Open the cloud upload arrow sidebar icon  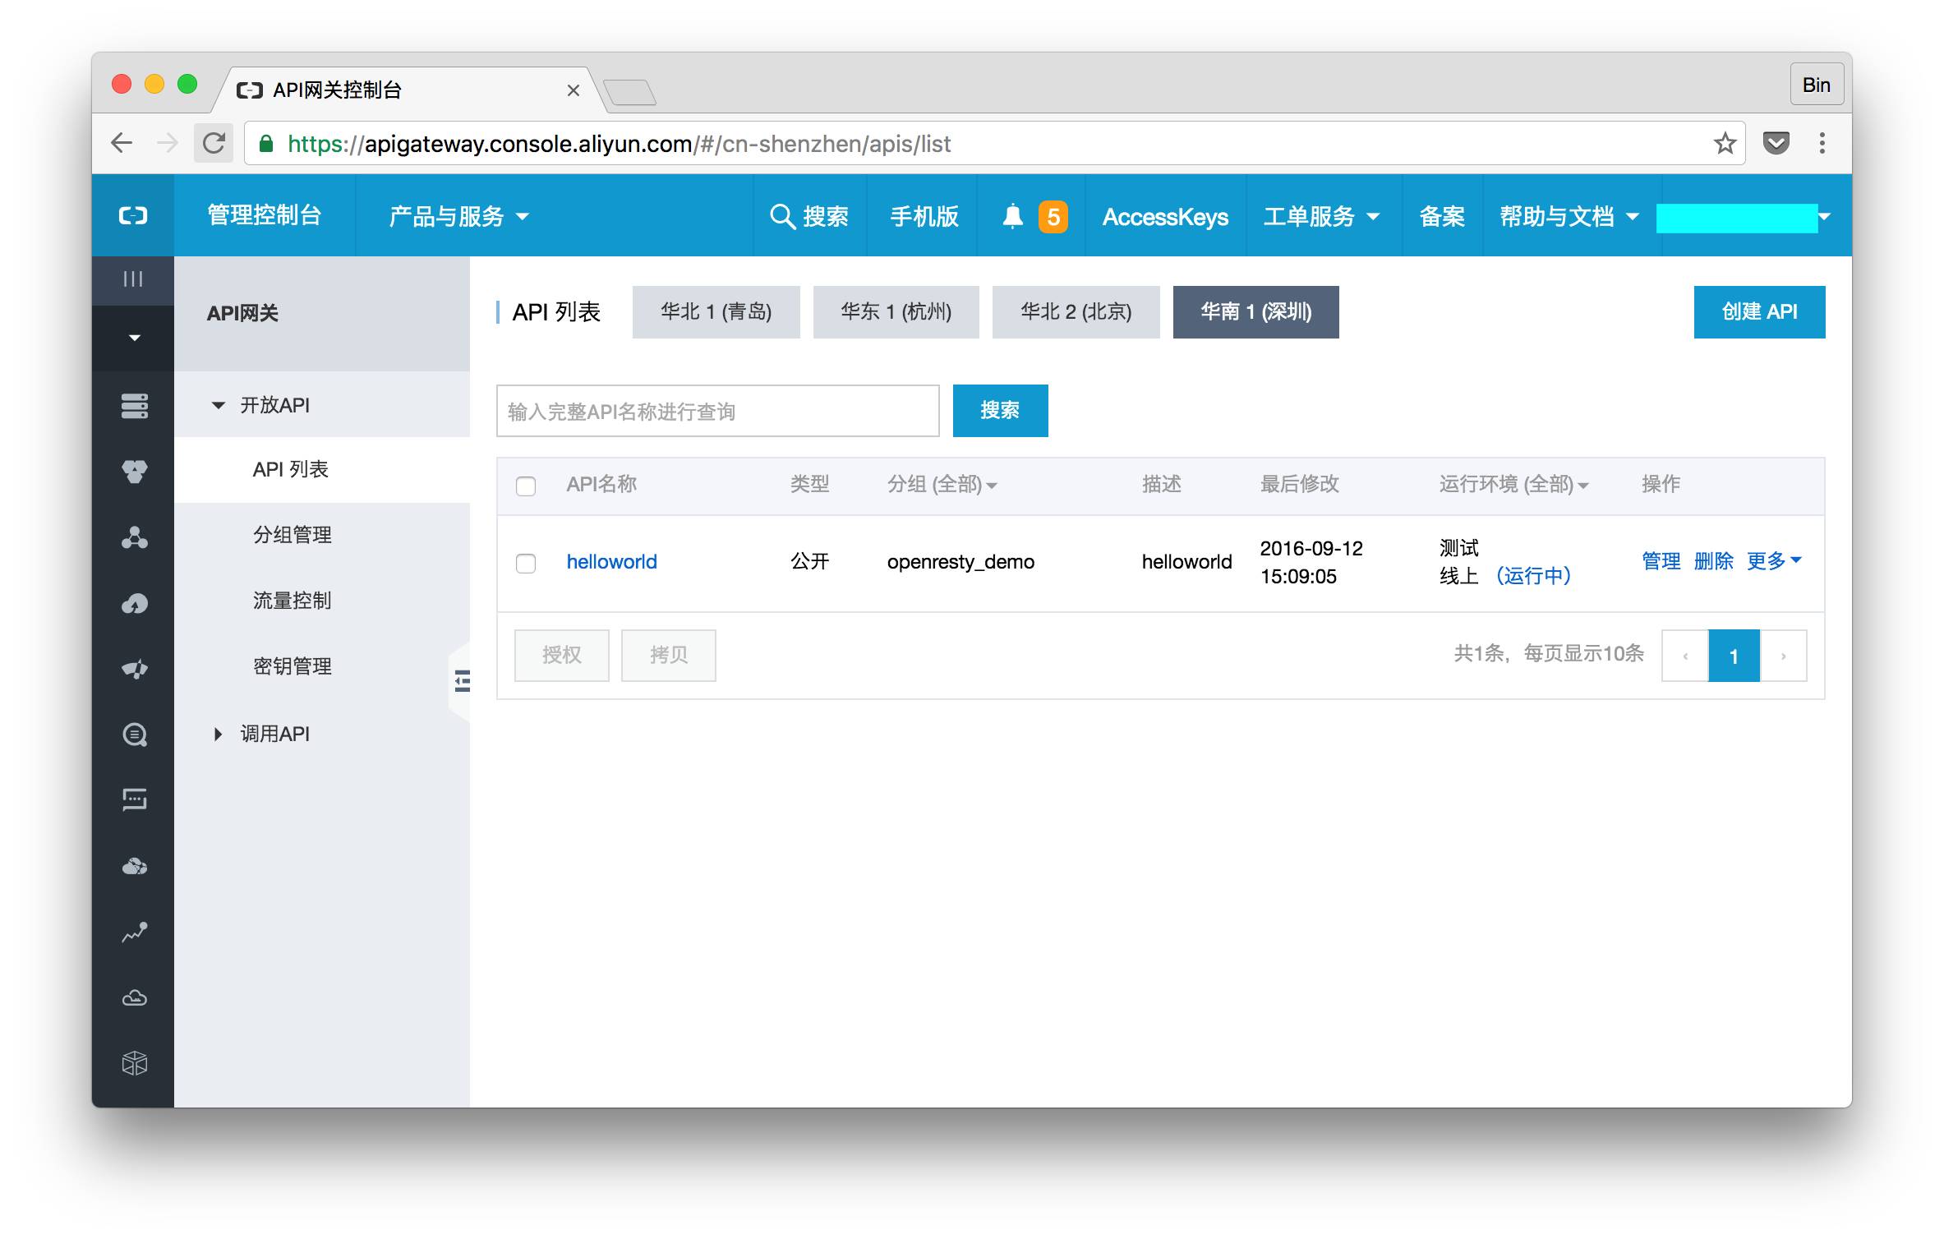pos(135,604)
